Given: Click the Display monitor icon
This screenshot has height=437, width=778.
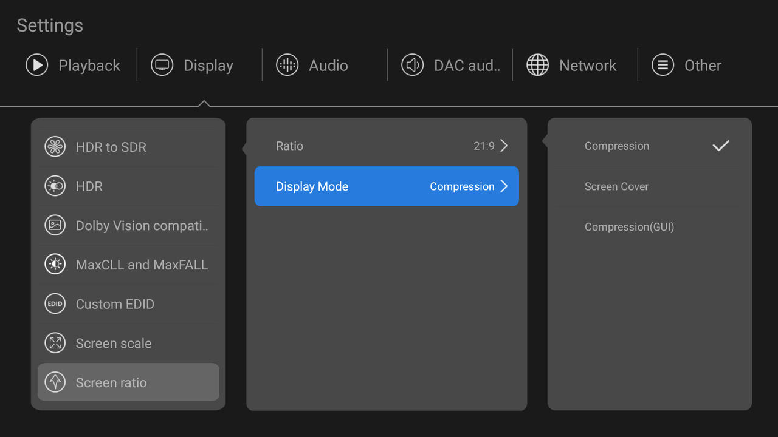Looking at the screenshot, I should coord(162,65).
